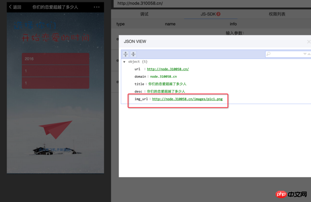311x202 pixels.
Task: Click the address bar showing http://node.310058.cn/
Action: coord(212,3)
